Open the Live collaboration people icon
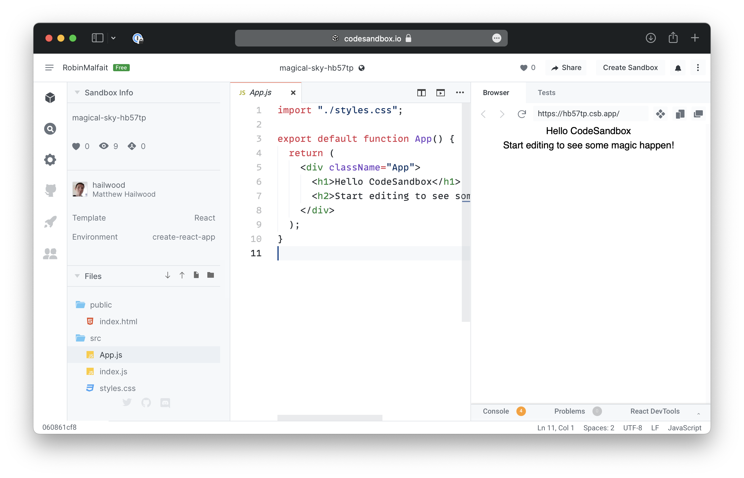This screenshot has width=744, height=478. tap(50, 254)
